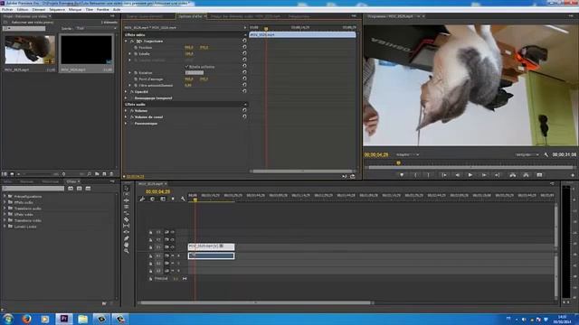Click the timeline Add Marker icon
The image size is (579, 325).
tap(173, 199)
